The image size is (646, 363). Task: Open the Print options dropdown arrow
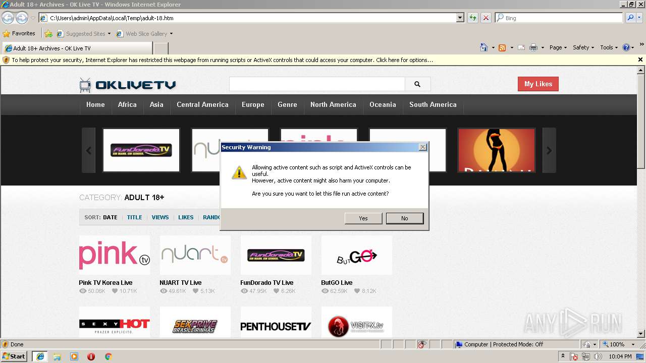(543, 47)
